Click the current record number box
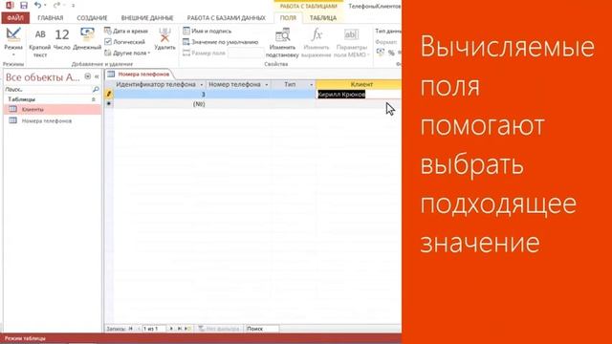 pyautogui.click(x=155, y=329)
